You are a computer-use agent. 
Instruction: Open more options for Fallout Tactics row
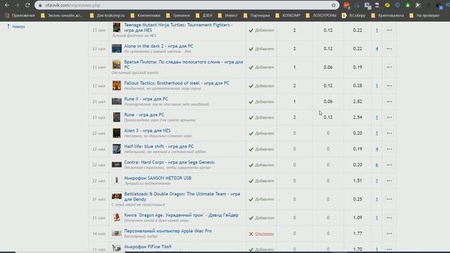point(389,86)
